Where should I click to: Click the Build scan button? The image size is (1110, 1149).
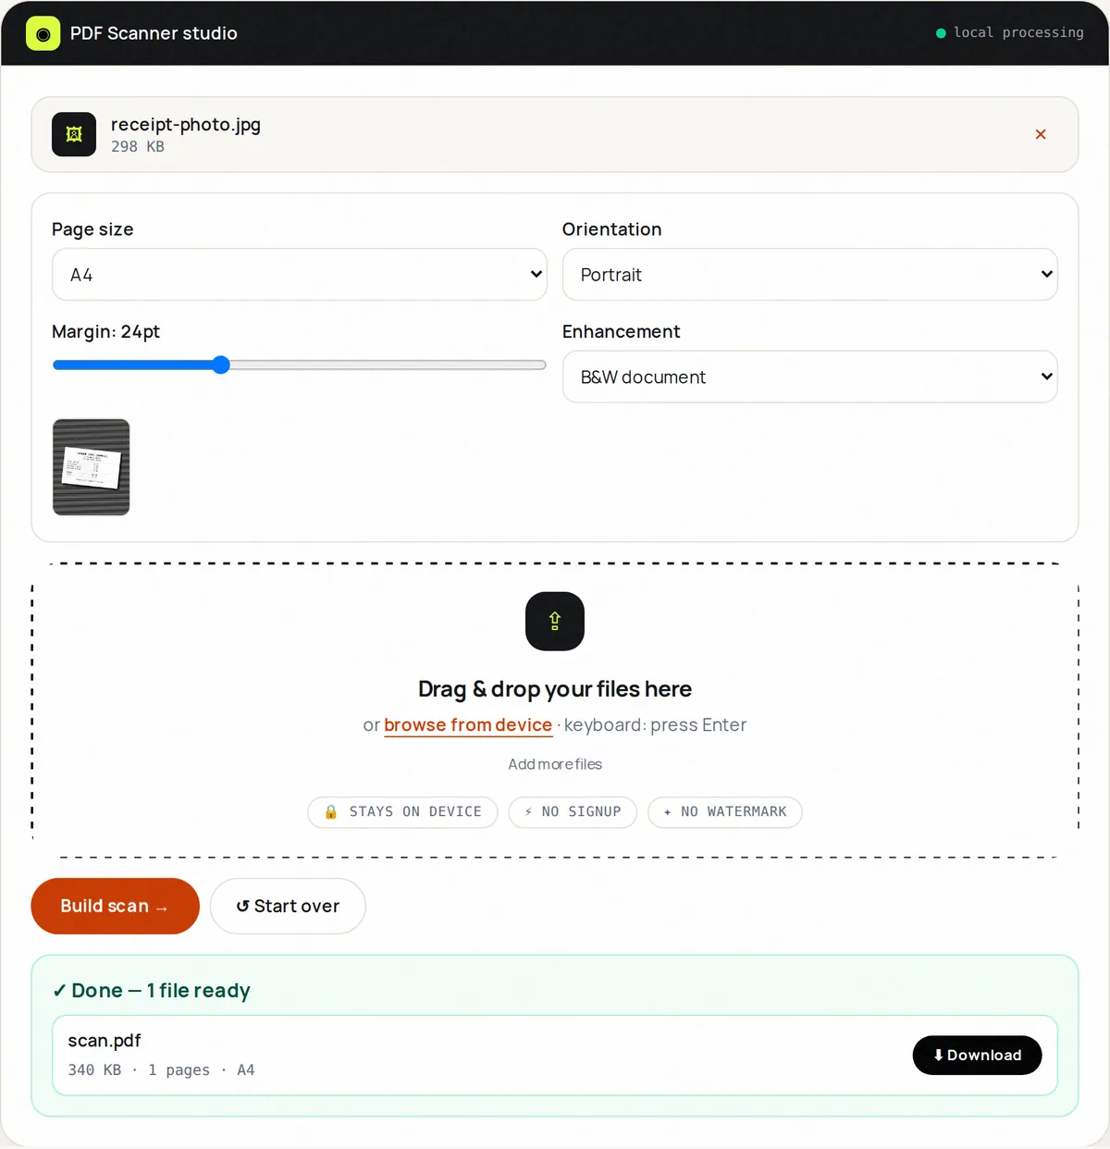pyautogui.click(x=116, y=906)
